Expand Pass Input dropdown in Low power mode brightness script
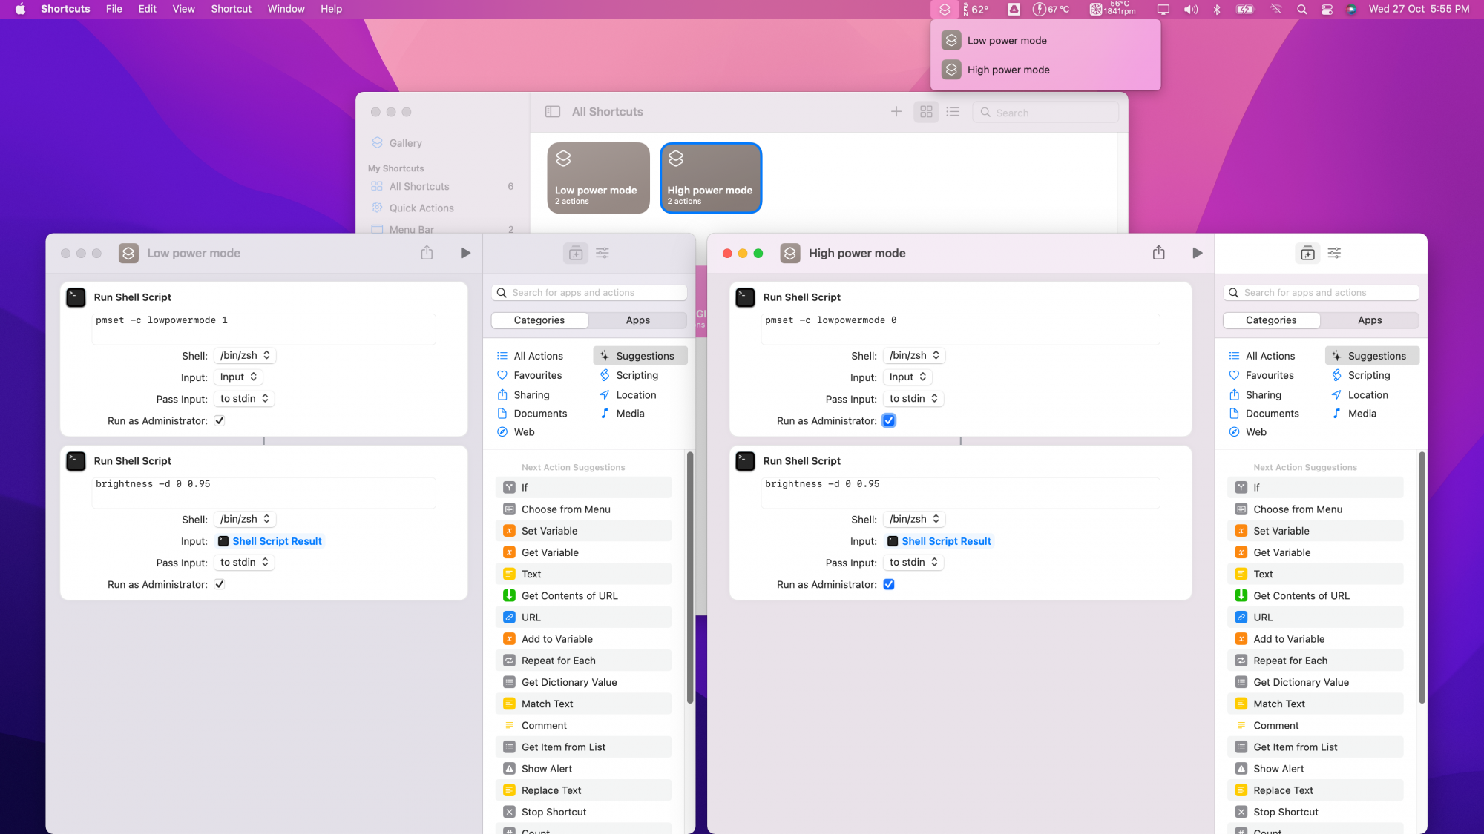The width and height of the screenshot is (1484, 834). (245, 562)
